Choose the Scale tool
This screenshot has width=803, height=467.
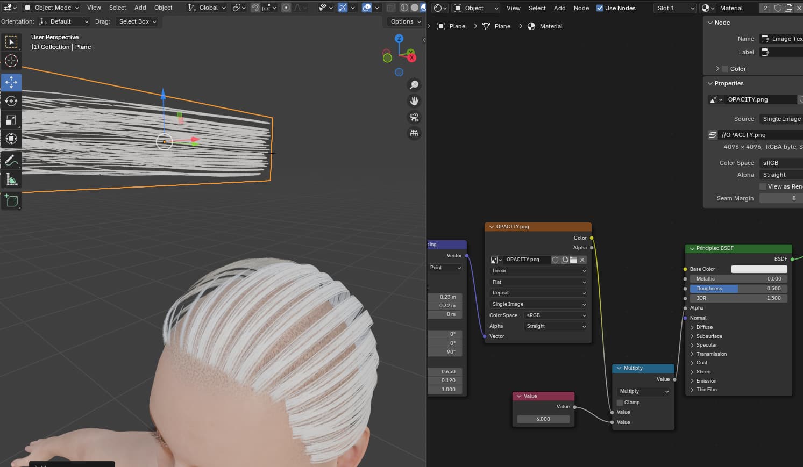[11, 120]
